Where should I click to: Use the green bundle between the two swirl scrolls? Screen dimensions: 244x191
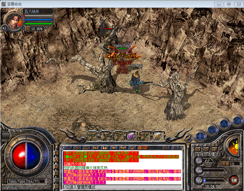pyautogui.click(x=145, y=137)
